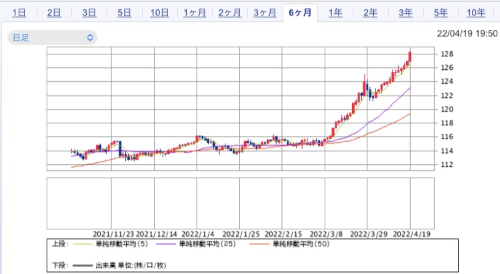This screenshot has width=500, height=274.
Task: Click the 2022/3/8 date label
Action: click(x=326, y=234)
